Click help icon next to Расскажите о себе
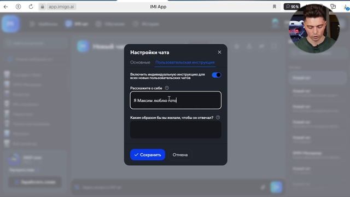The image size is (350, 197). pyautogui.click(x=167, y=88)
